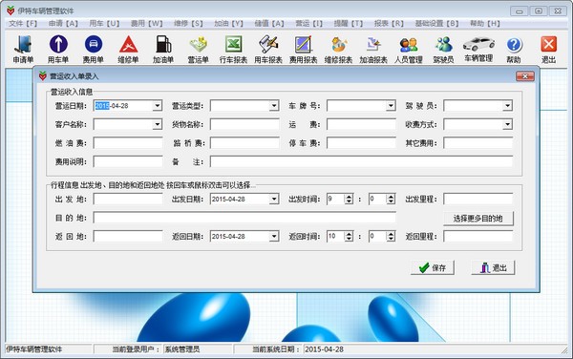Screen dimensions: 573x359
Task: Click the 营运单 toolbar icon
Action: [x=198, y=49]
